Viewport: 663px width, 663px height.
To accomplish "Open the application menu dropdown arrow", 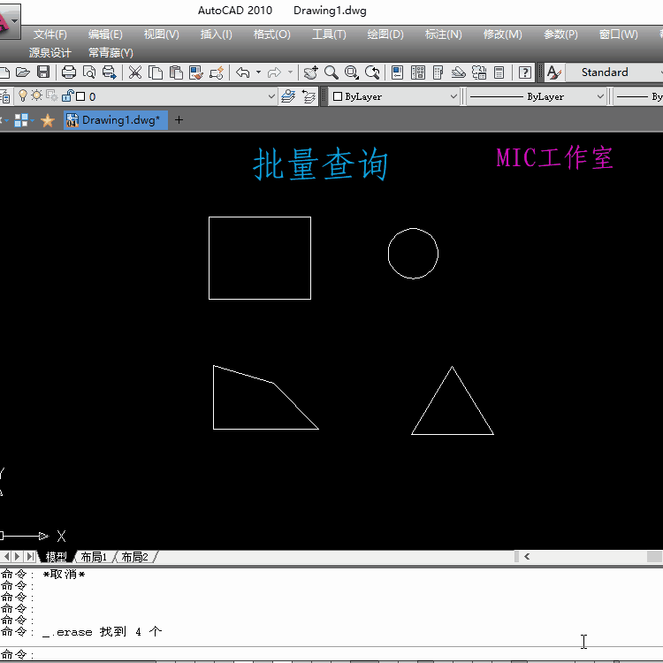I will pos(15,21).
